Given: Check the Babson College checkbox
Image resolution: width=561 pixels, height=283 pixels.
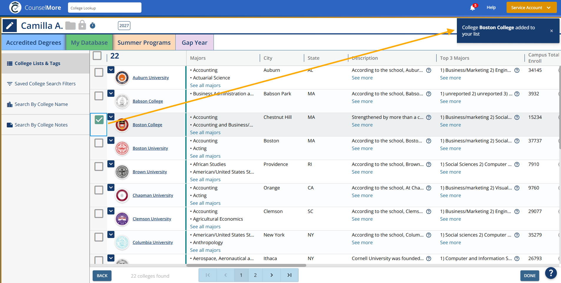Looking at the screenshot, I should tap(99, 96).
